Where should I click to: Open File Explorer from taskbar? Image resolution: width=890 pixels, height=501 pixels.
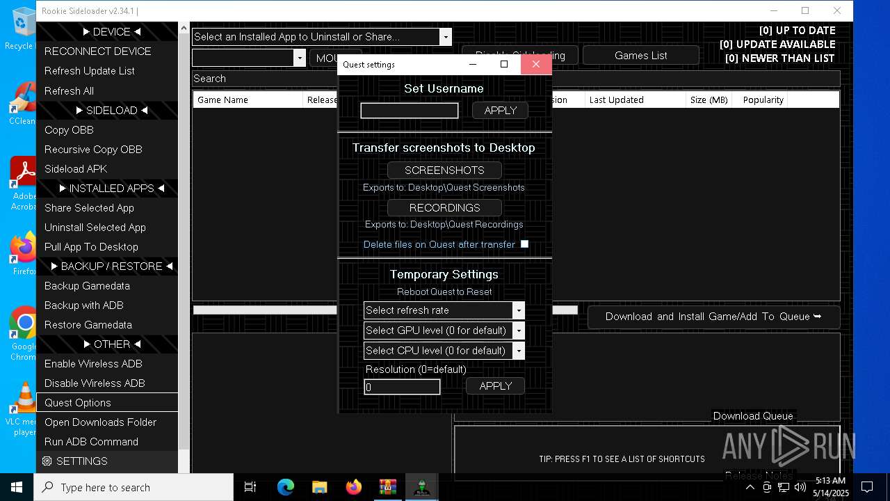point(319,487)
